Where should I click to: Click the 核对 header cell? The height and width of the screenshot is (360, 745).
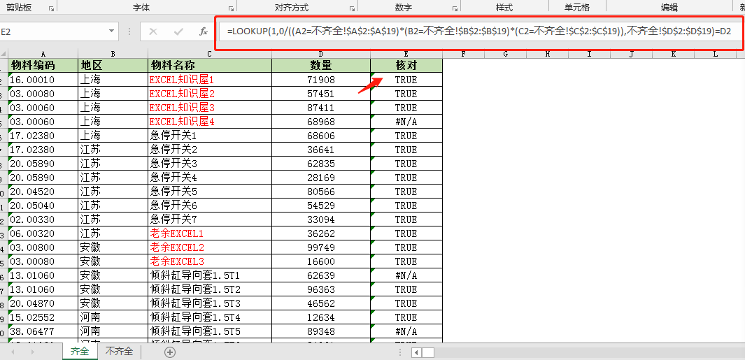[406, 65]
